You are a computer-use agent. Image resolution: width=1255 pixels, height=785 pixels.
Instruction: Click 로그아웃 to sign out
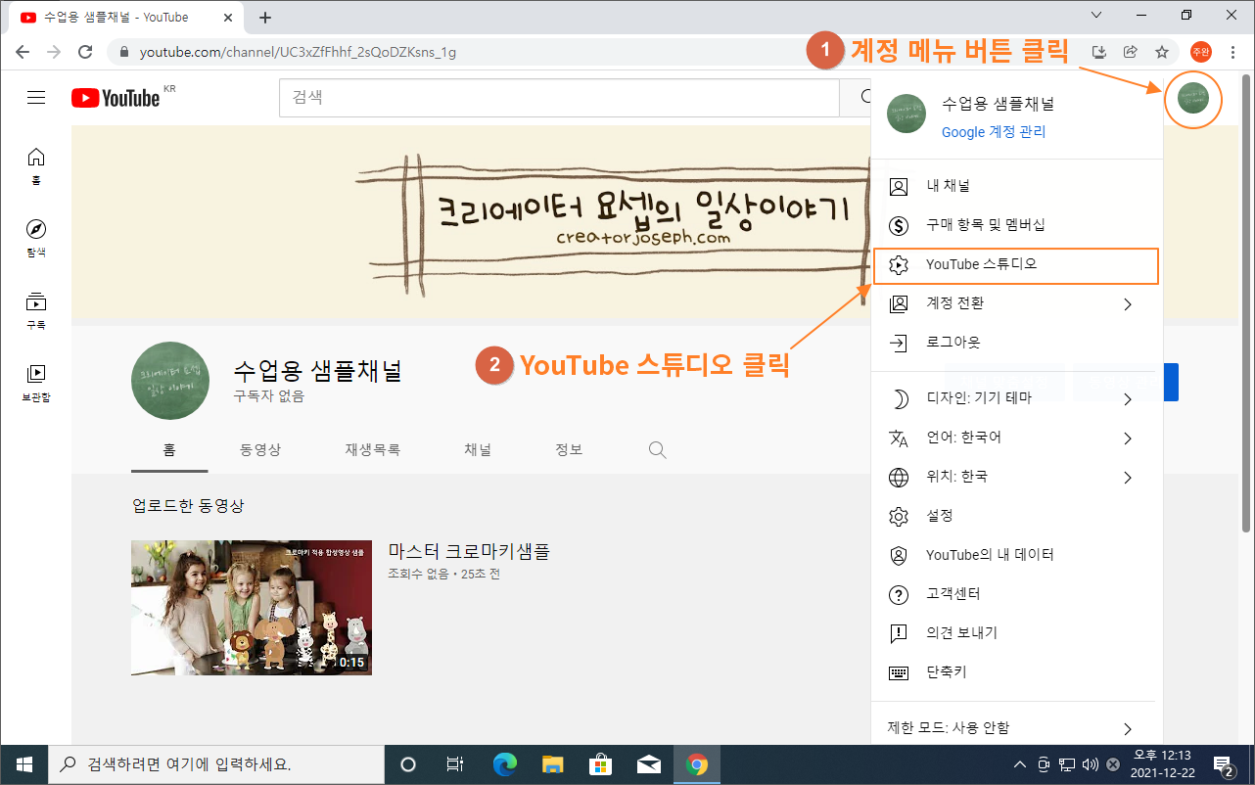pos(1017,343)
